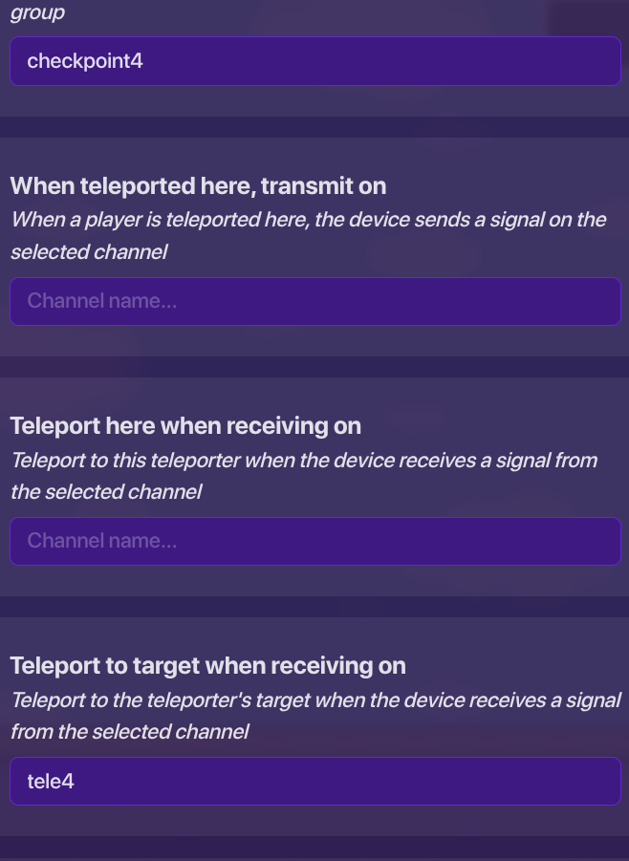Click the "checkpoint4" text value
Image resolution: width=629 pixels, height=861 pixels.
[85, 61]
